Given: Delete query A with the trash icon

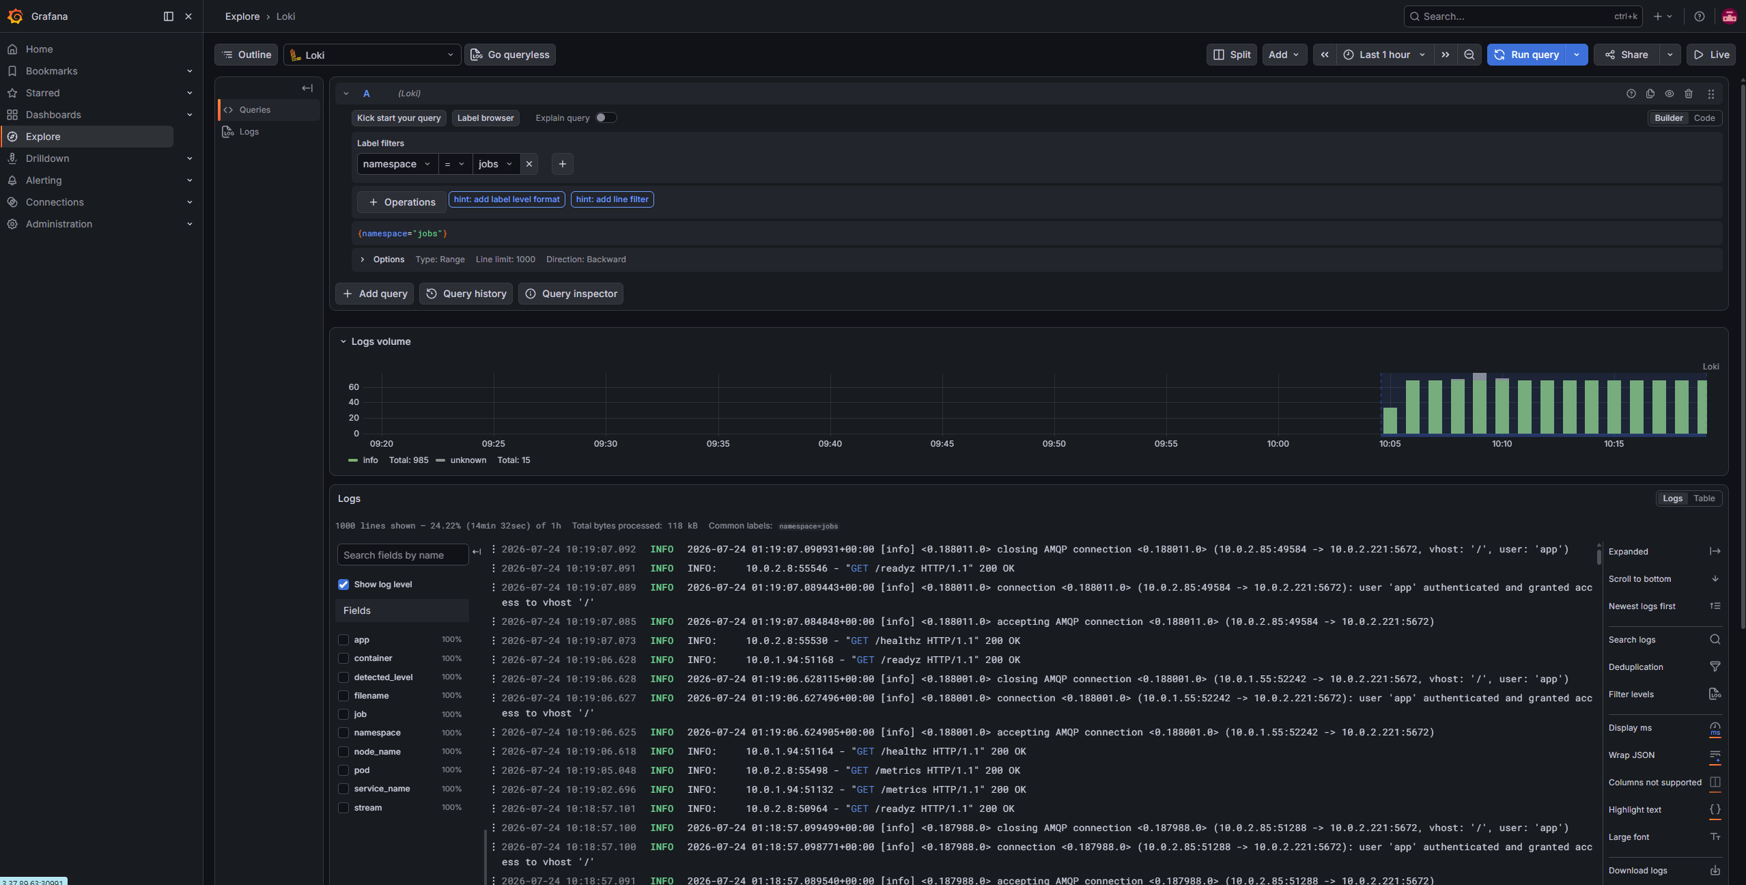Looking at the screenshot, I should tap(1689, 94).
